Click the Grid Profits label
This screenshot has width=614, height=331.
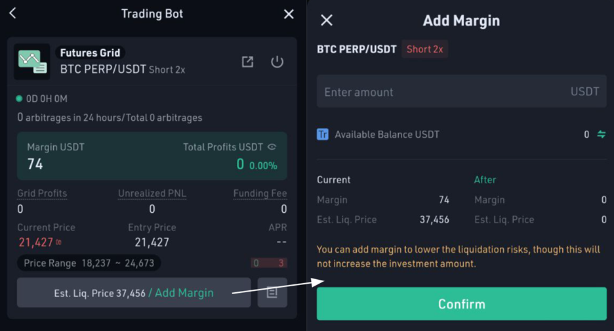tap(42, 193)
